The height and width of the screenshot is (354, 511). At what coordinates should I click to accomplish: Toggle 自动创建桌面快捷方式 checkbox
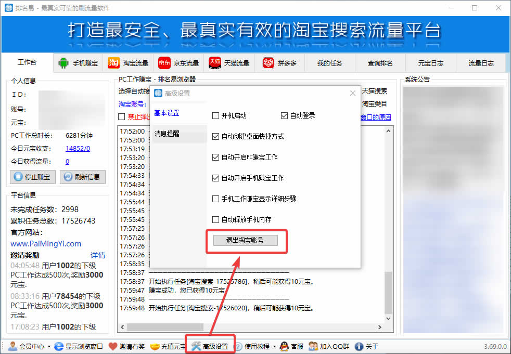[215, 137]
